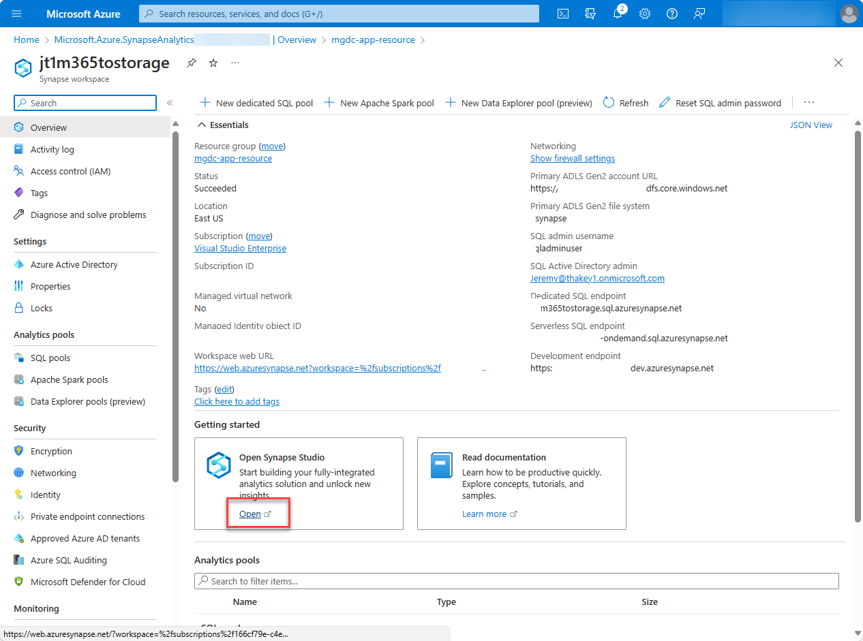
Task: Pin jt1m365tostorage to dashboard using the pin icon
Action: [191, 62]
